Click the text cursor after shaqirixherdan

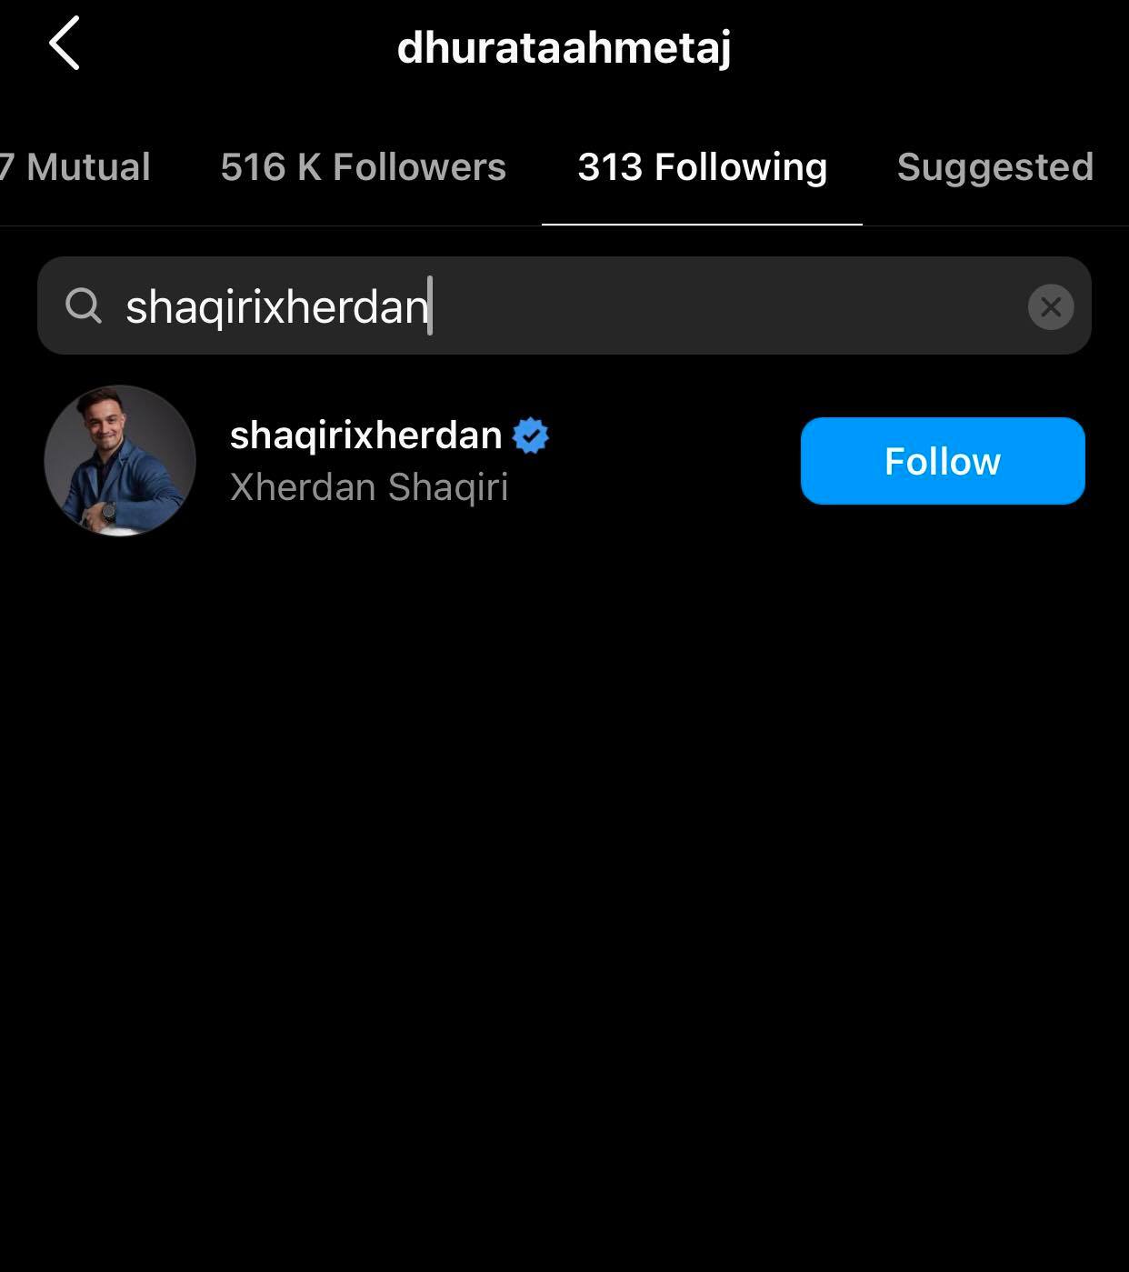point(430,305)
